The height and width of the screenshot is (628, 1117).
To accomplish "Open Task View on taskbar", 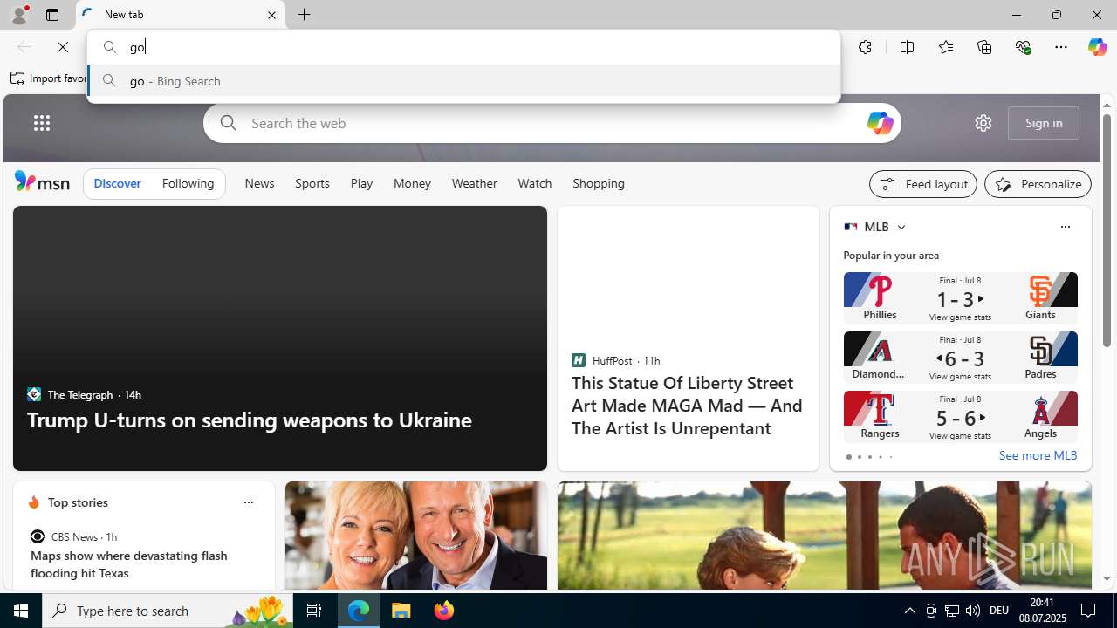I will point(314,611).
